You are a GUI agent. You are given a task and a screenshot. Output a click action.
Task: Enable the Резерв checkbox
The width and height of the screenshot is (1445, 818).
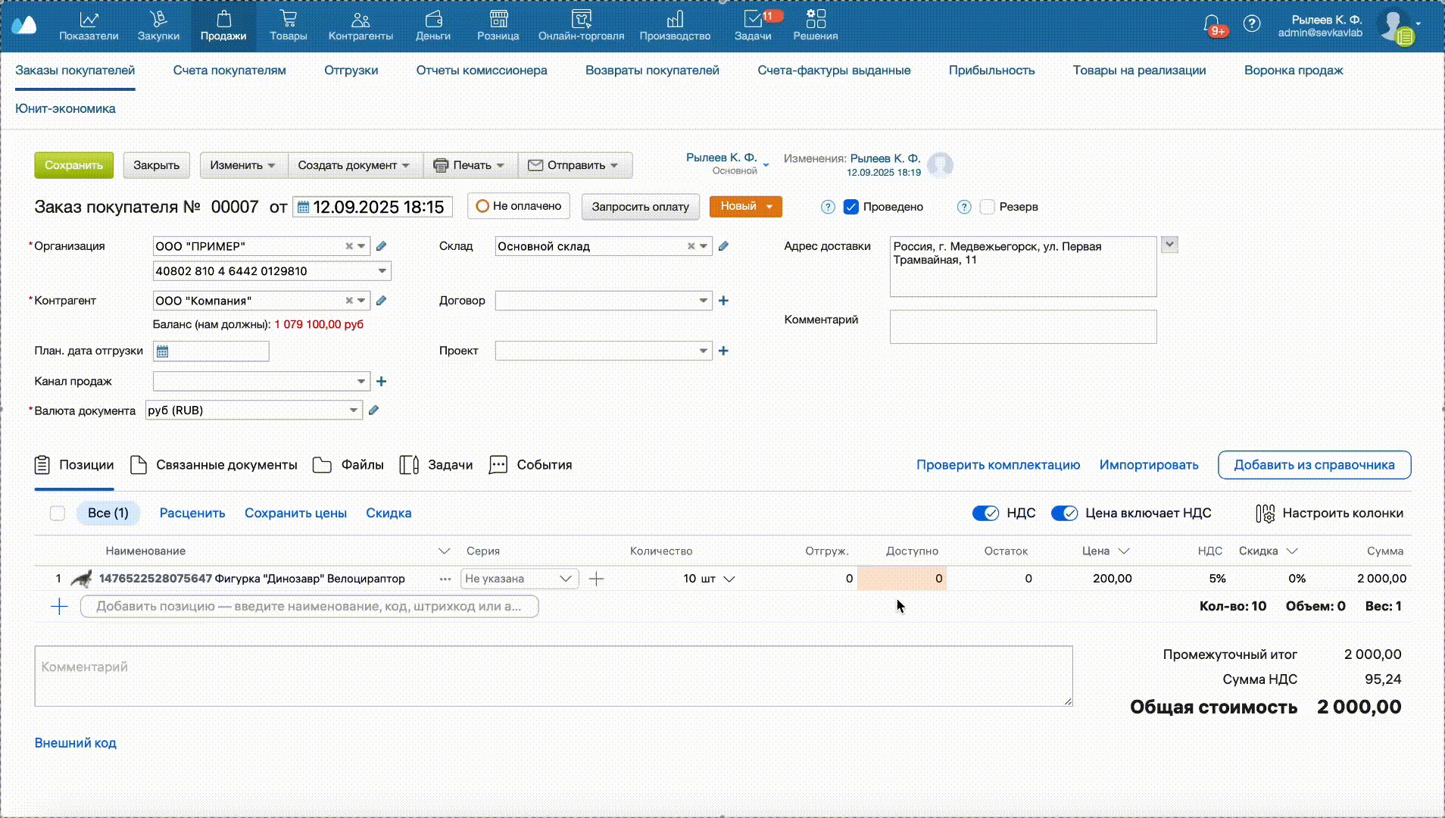click(987, 207)
